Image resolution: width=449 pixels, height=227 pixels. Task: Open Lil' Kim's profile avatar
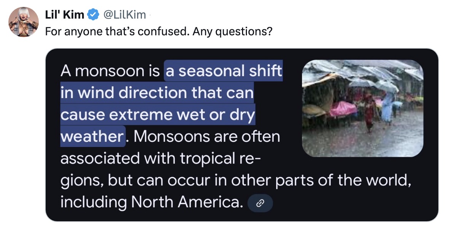pyautogui.click(x=24, y=22)
